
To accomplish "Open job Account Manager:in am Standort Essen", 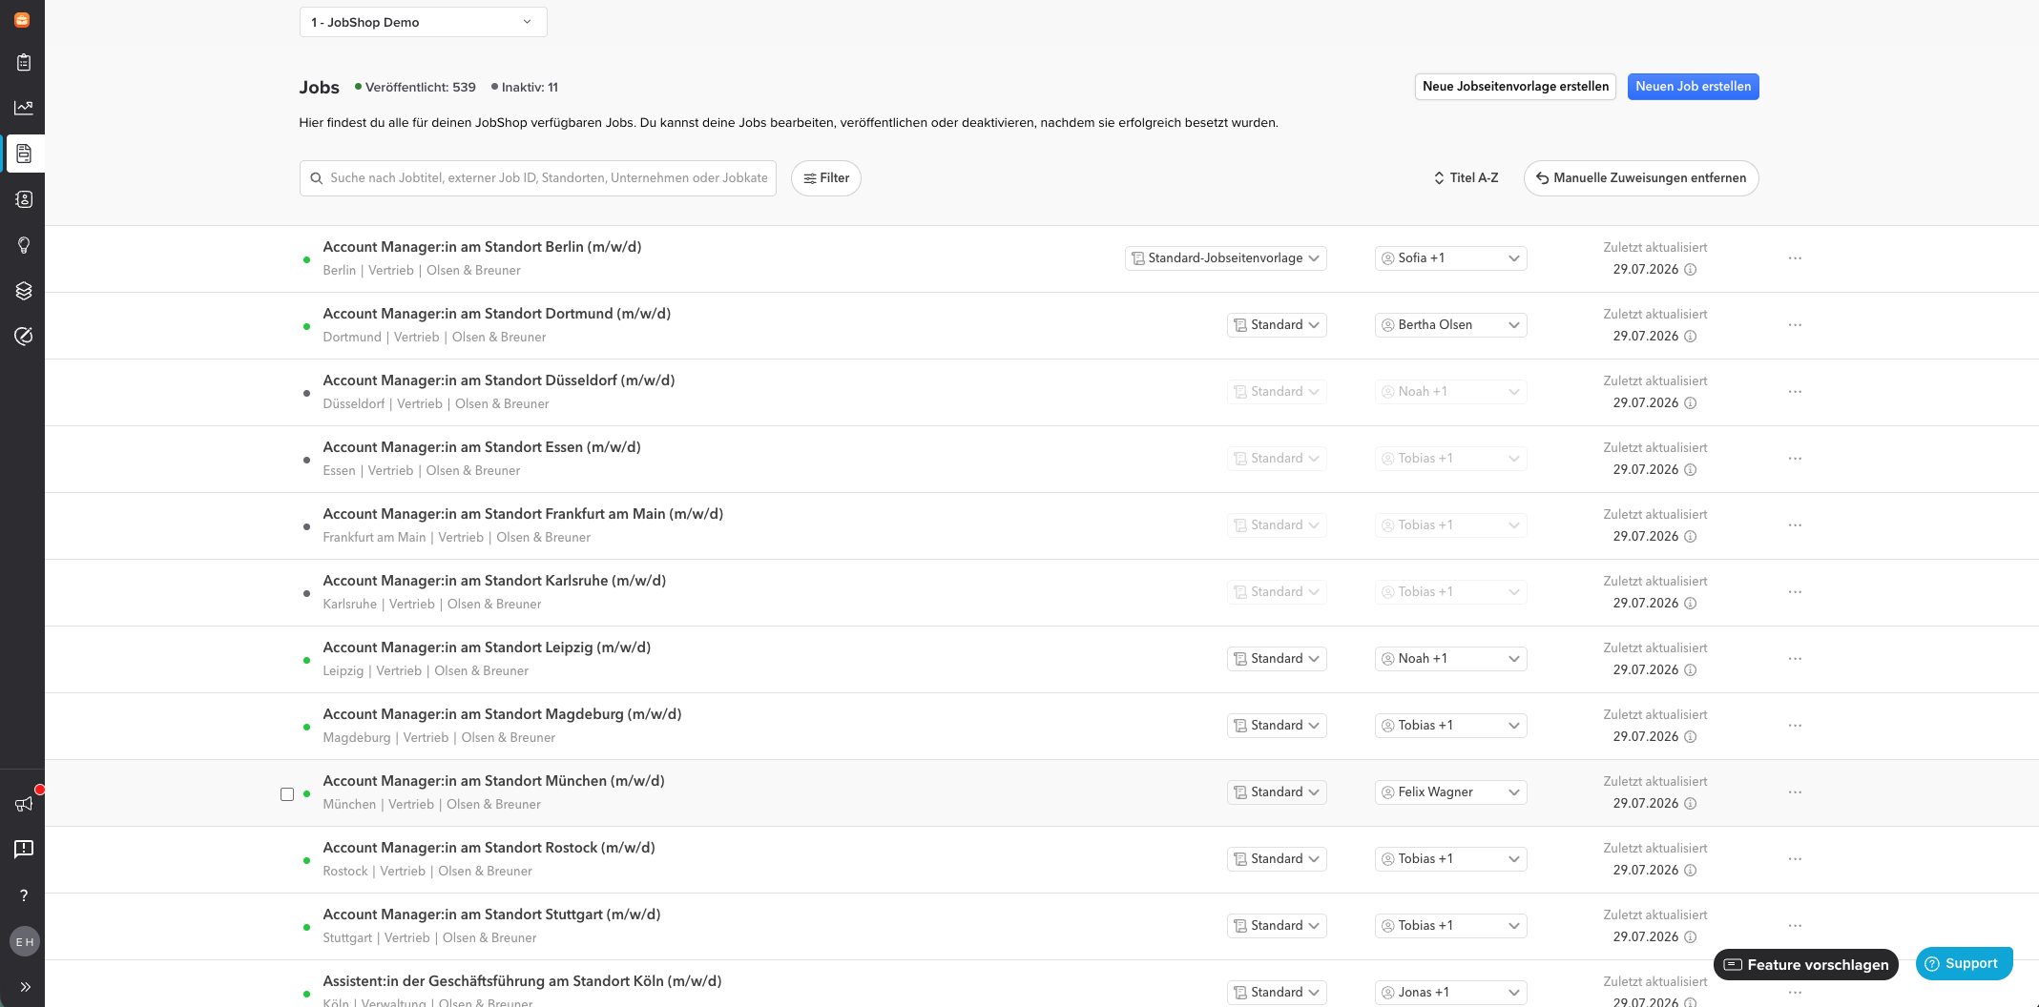I will click(x=482, y=447).
